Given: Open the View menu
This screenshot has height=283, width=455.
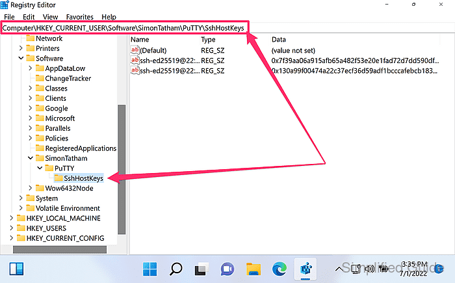Looking at the screenshot, I should pos(50,17).
